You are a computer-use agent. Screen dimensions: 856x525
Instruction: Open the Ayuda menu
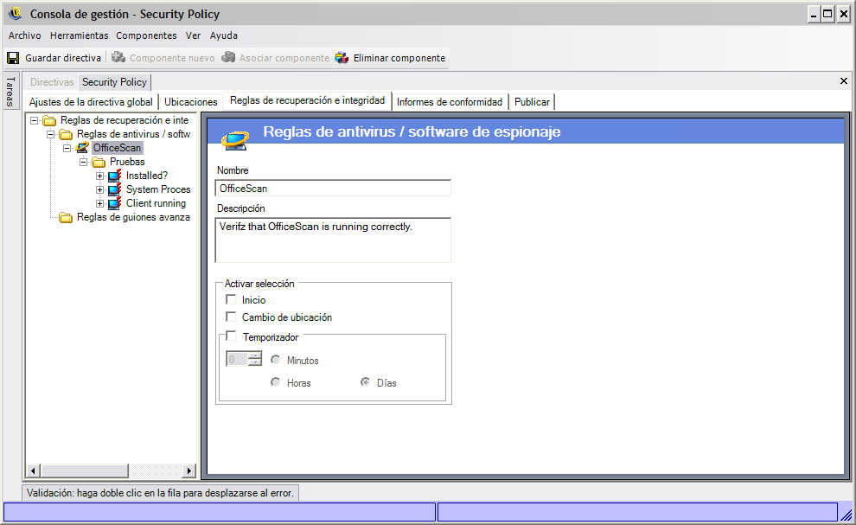pyautogui.click(x=224, y=35)
